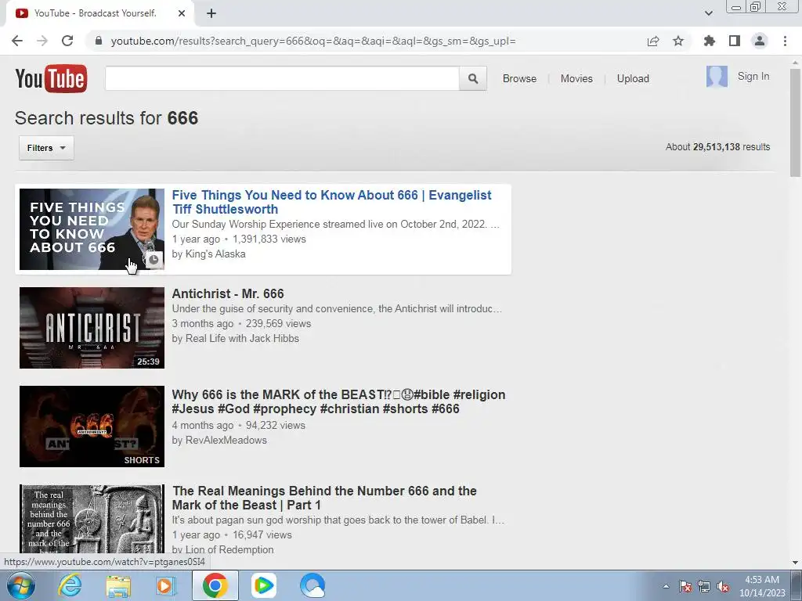
Task: Open Windows Start button
Action: [20, 585]
